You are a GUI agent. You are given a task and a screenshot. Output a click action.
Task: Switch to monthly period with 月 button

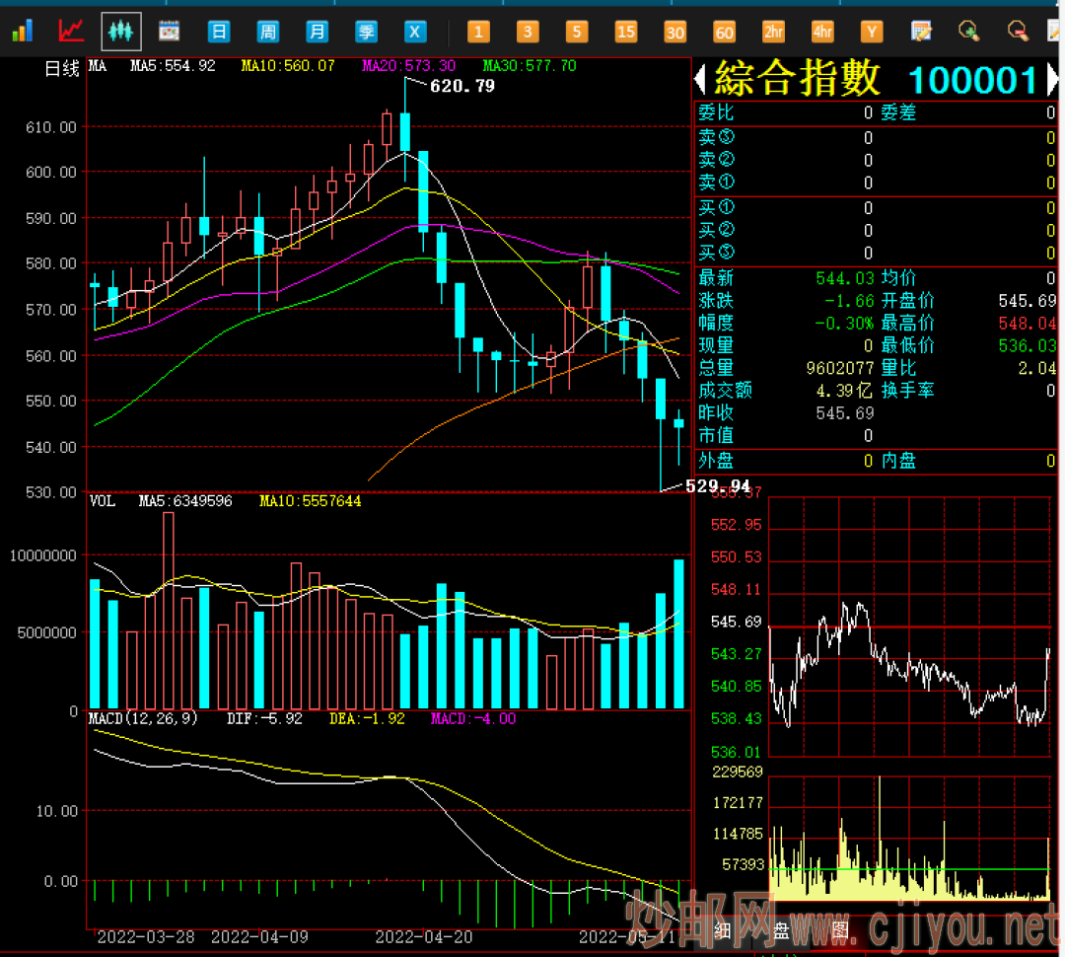pos(317,32)
